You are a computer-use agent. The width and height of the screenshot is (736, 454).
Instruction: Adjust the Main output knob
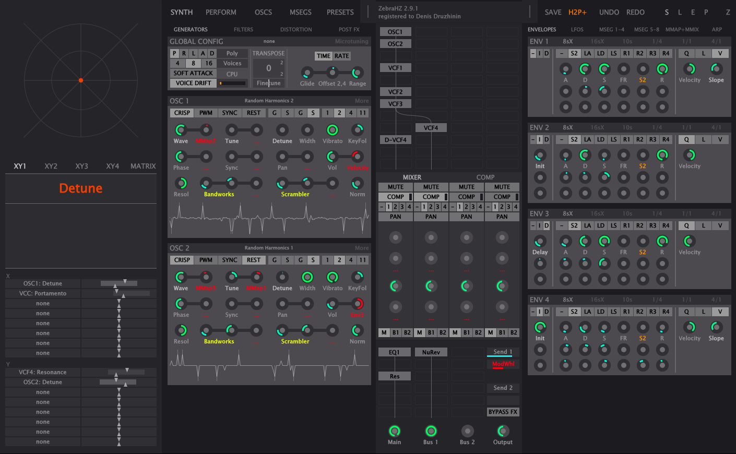pyautogui.click(x=395, y=431)
